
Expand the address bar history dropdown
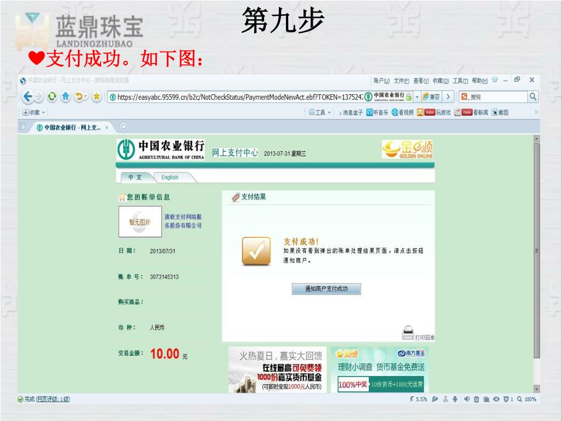point(417,97)
